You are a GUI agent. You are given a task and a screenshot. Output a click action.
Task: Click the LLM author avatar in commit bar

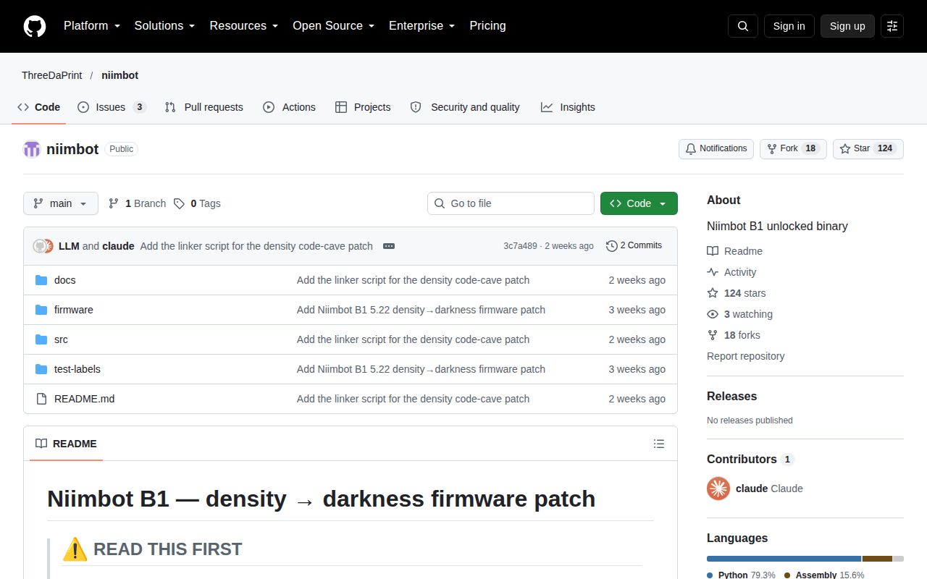pyautogui.click(x=39, y=246)
